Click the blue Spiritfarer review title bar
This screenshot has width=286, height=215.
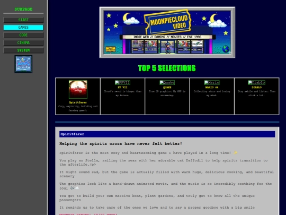tap(167, 134)
